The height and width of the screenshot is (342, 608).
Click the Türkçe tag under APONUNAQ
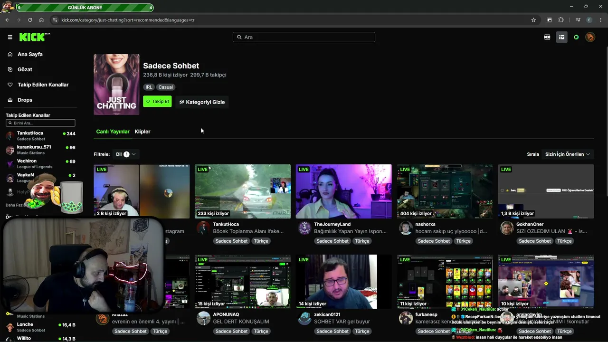[261, 331]
